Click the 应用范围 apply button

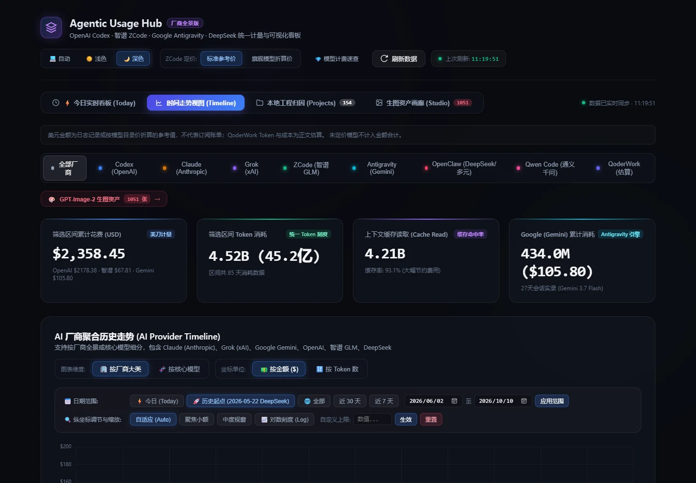tap(552, 401)
